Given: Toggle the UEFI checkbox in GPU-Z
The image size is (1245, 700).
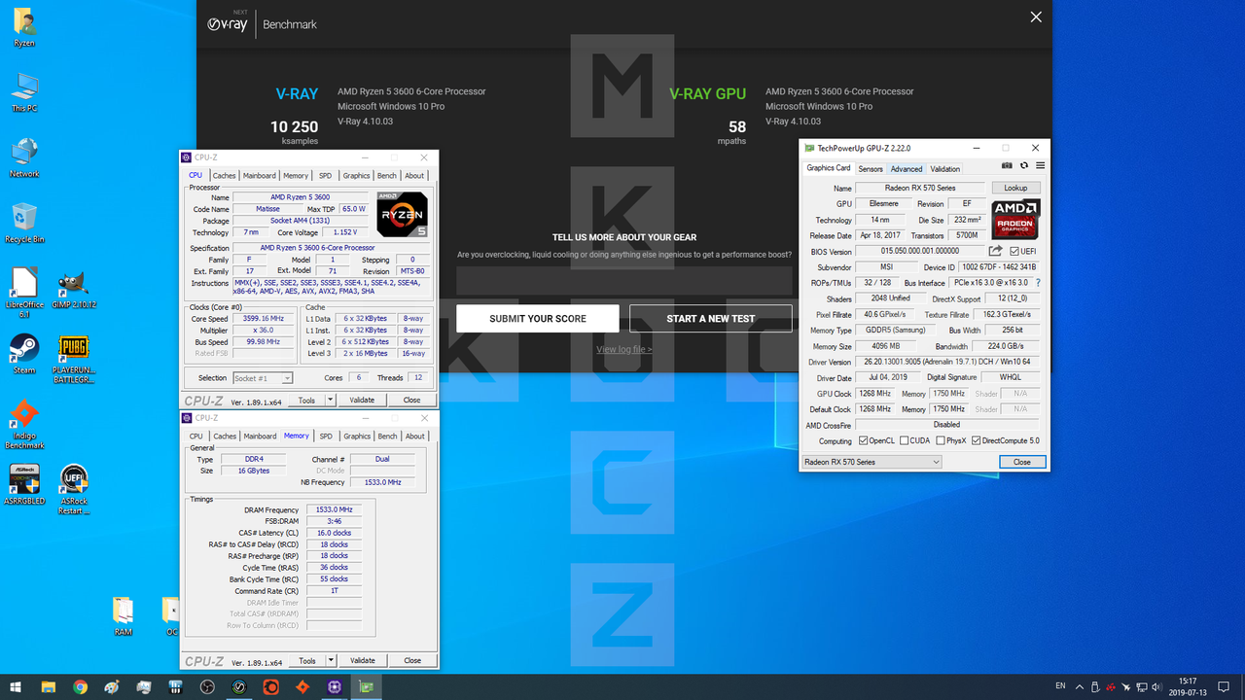Looking at the screenshot, I should 1014,252.
